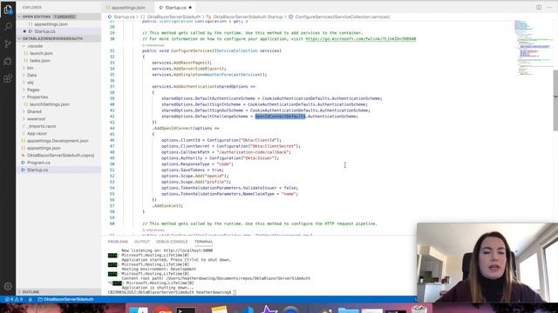Screen dimensions: 558x313
Task: Click '0 references' above ConfigureServices
Action: click(153, 45)
